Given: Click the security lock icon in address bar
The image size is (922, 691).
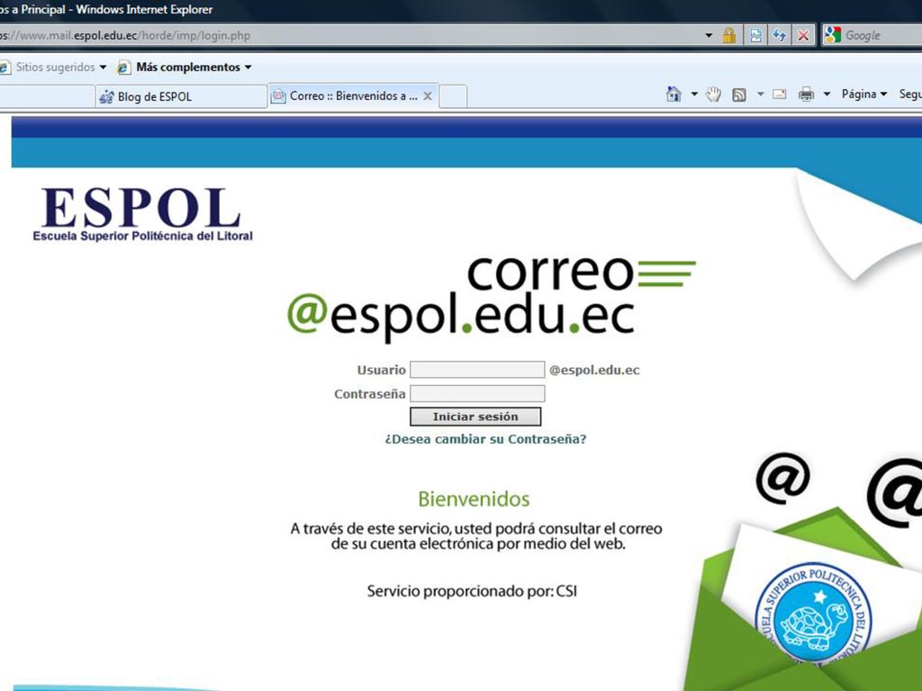Looking at the screenshot, I should click(x=729, y=35).
